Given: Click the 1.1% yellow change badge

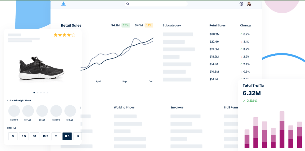Looking at the screenshot, I should (149, 25).
